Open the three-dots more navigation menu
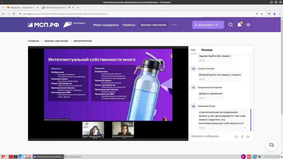This screenshot has height=159, width=283. click(x=174, y=25)
